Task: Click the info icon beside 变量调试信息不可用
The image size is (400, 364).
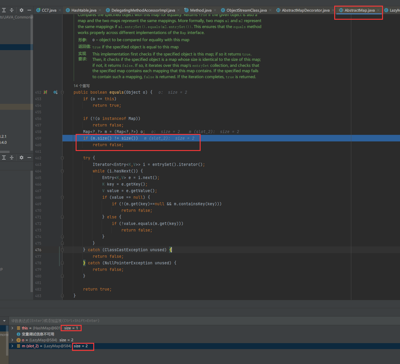Action: point(19,334)
